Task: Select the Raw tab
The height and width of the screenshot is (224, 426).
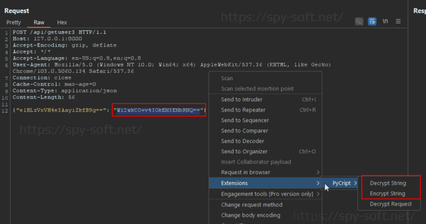Action: coord(39,22)
